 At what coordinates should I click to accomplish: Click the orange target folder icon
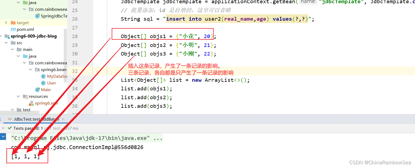[x=13, y=23]
